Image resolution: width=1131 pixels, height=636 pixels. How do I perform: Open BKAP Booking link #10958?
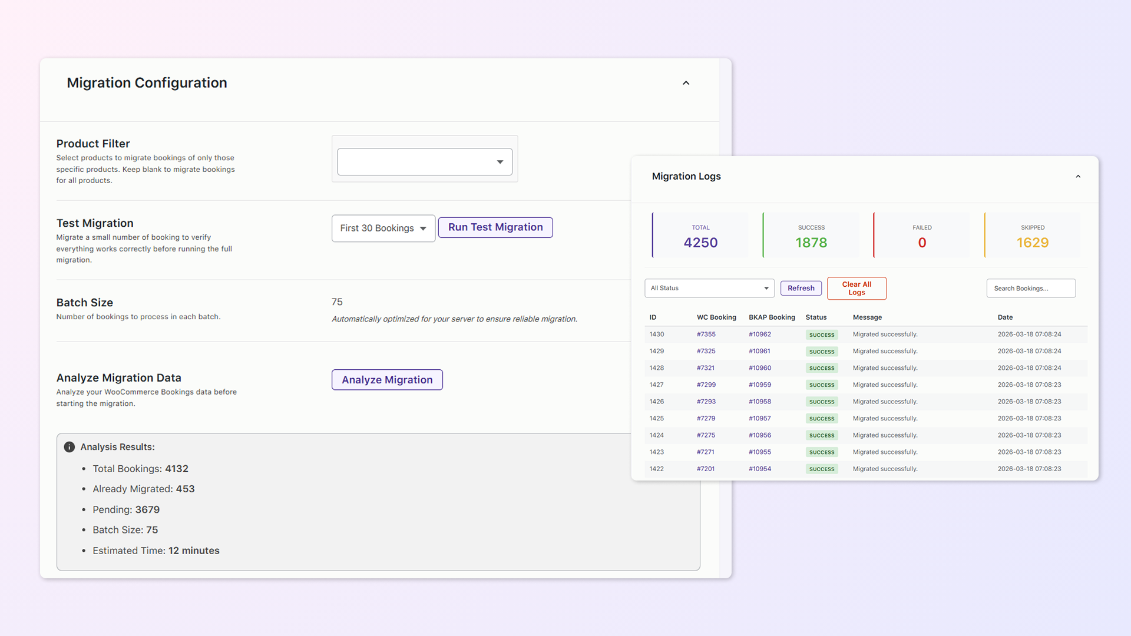click(x=759, y=402)
